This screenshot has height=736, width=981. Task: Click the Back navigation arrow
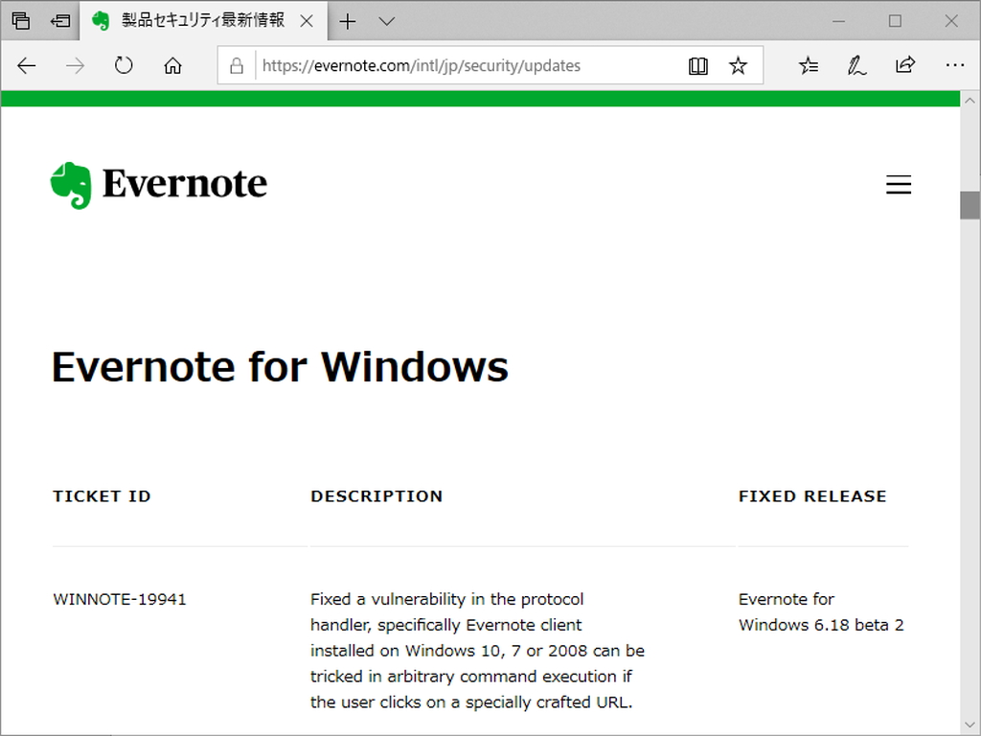(26, 65)
